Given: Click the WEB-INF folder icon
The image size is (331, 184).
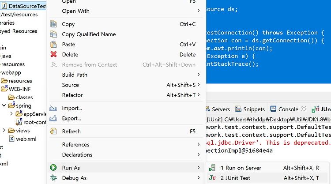Looking at the screenshot, I should [x=4, y=88].
